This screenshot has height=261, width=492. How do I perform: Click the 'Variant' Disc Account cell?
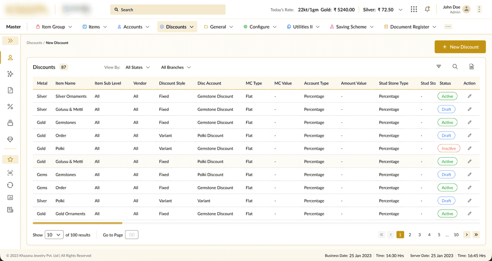[204, 201]
